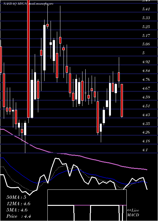
Task: Click the 5.33 price axis label
Action: pyautogui.click(x=146, y=18)
